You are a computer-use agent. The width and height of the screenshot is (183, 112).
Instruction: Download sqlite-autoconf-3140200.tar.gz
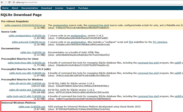tap(28, 42)
